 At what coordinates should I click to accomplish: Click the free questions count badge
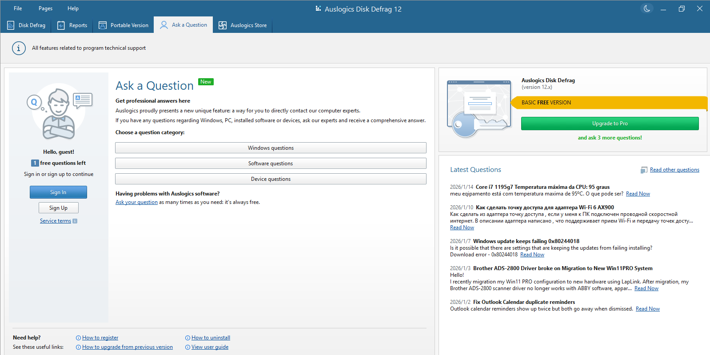[x=35, y=163]
